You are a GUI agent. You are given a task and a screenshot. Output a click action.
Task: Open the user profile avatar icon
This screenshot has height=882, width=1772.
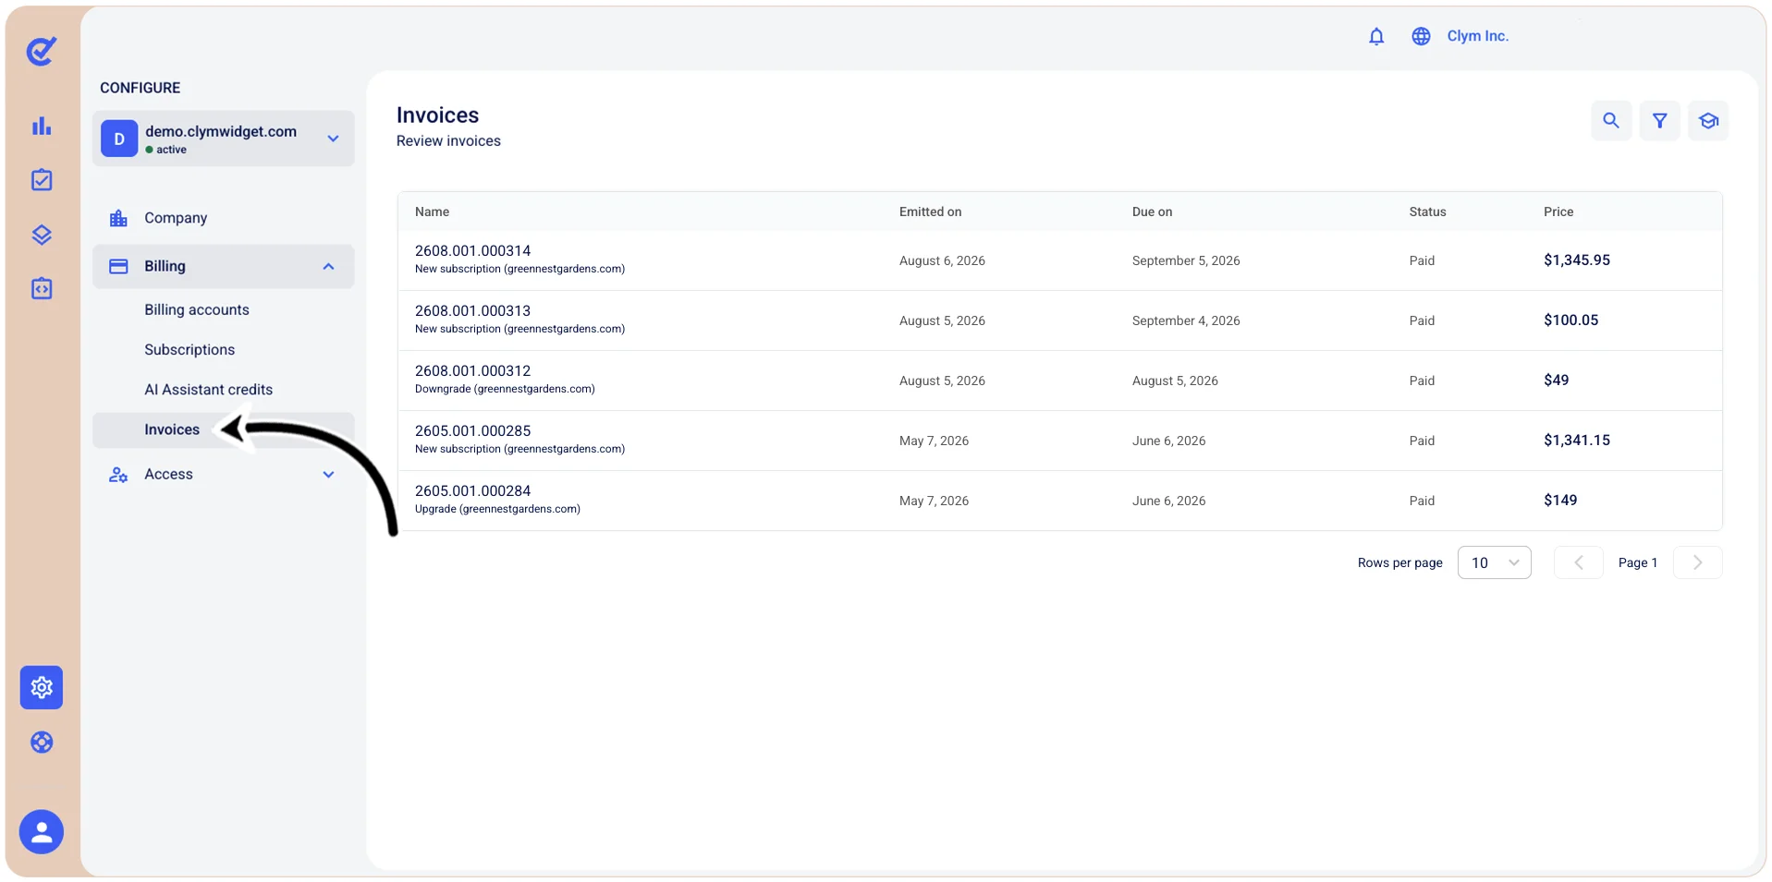click(x=42, y=832)
